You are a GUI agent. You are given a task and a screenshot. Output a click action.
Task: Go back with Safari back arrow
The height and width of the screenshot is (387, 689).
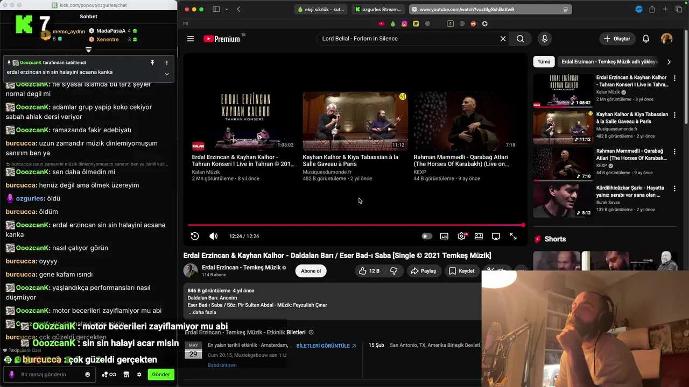point(238,9)
